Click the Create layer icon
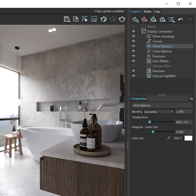 [x=135, y=19]
